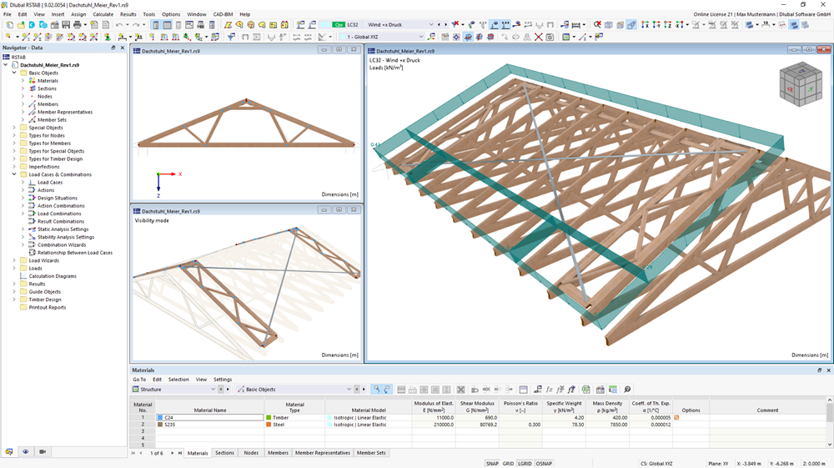This screenshot has width=834, height=468.
Task: Click the red X delete icon in second toolbar
Action: [x=538, y=38]
